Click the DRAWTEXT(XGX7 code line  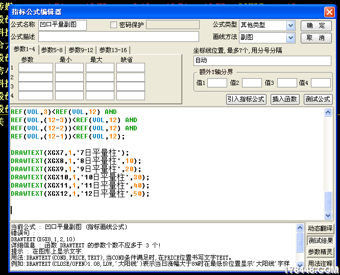tap(70, 153)
